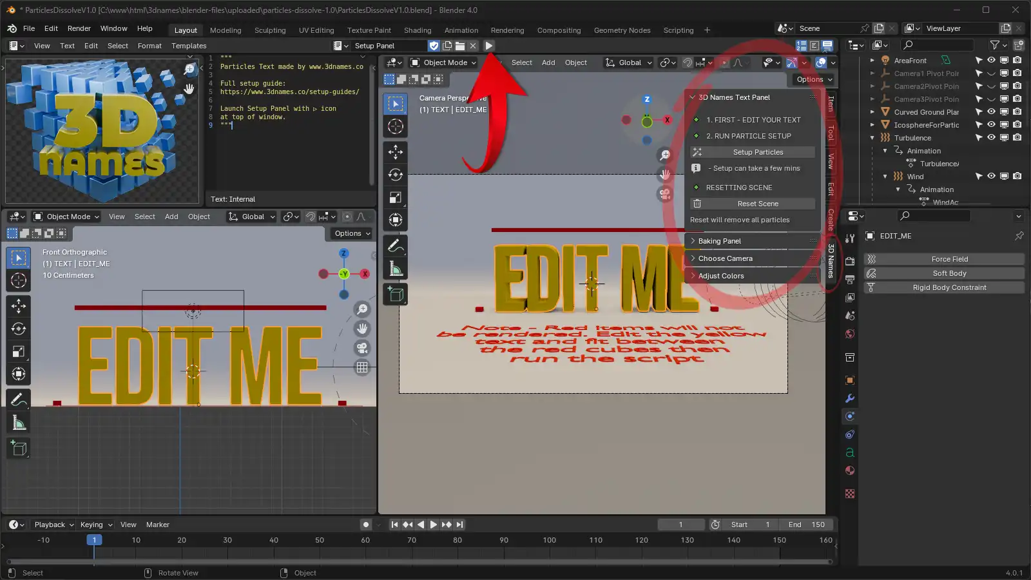
Task: Select the Cursor tool in camera viewport
Action: point(396,127)
